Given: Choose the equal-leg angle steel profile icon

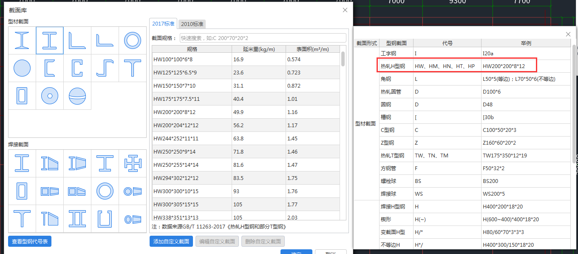Looking at the screenshot, I should point(77,40).
